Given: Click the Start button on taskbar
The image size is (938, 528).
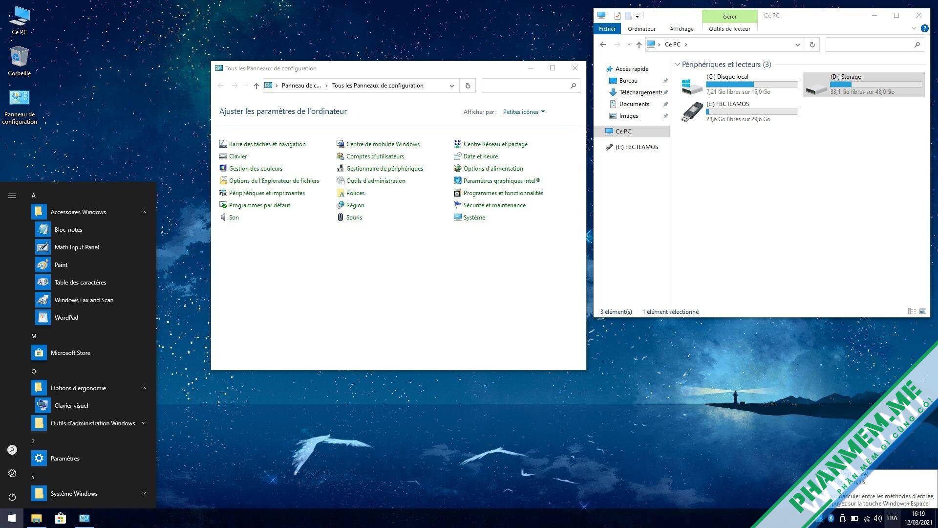Looking at the screenshot, I should 12,518.
